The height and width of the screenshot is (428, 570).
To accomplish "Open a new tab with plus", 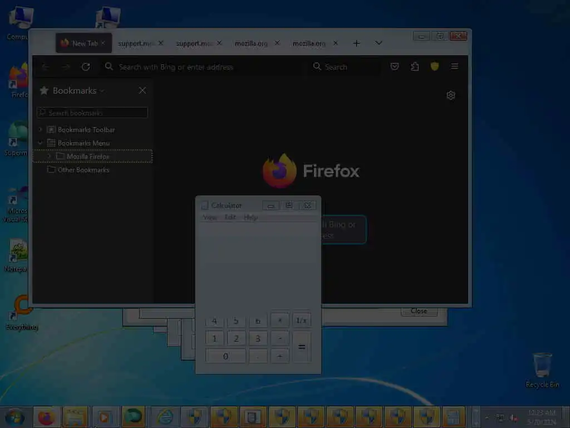I will click(356, 43).
